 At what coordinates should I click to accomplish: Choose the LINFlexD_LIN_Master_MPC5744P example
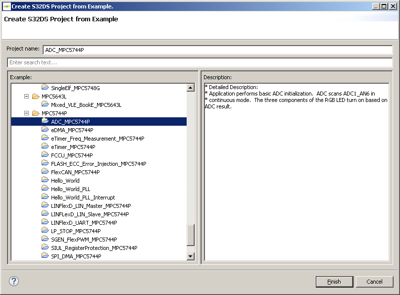coord(91,206)
